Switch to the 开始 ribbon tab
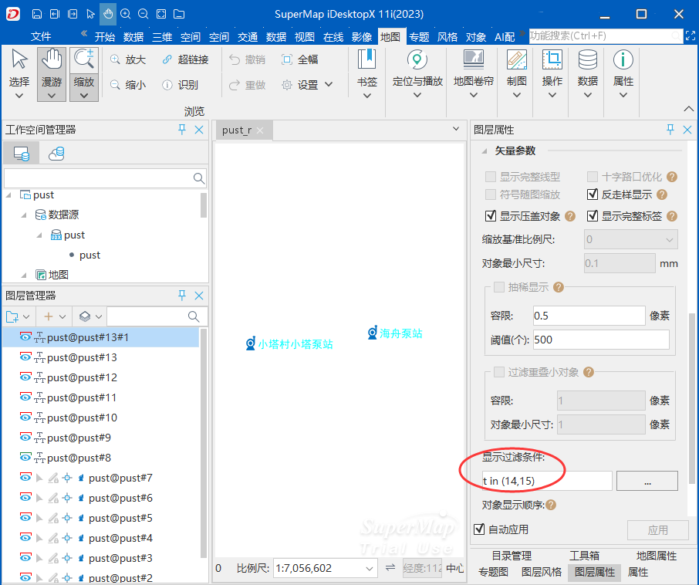699x585 pixels. tap(105, 36)
